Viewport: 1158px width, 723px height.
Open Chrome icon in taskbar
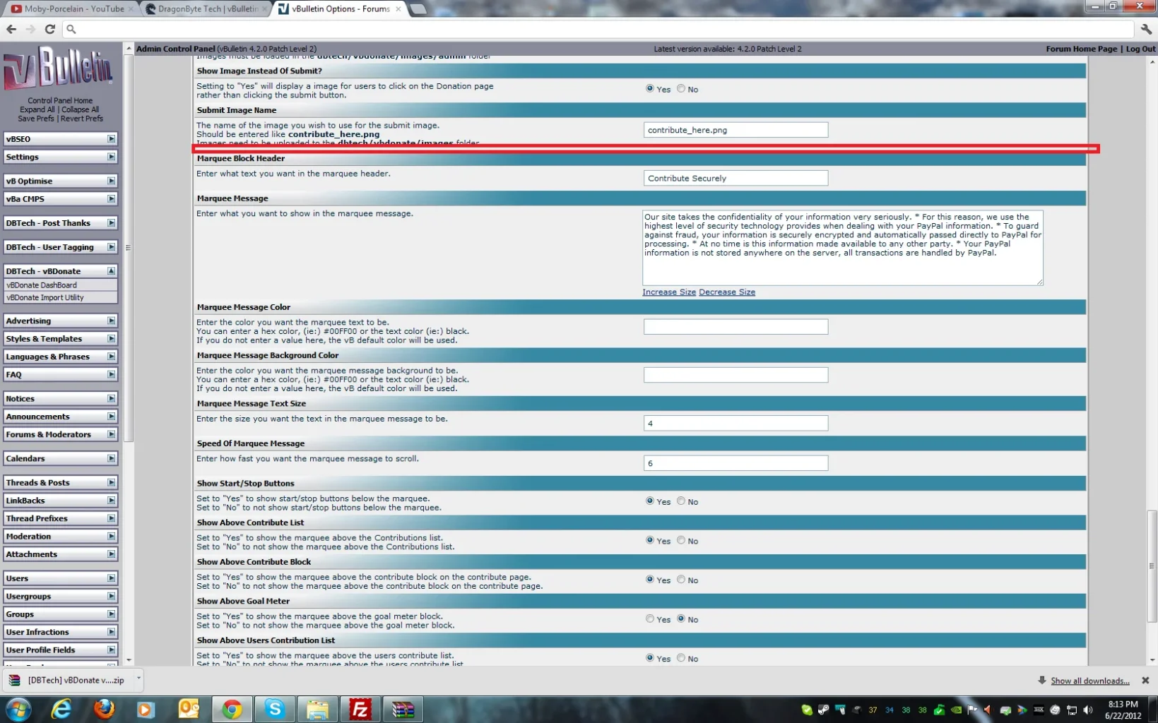tap(232, 709)
